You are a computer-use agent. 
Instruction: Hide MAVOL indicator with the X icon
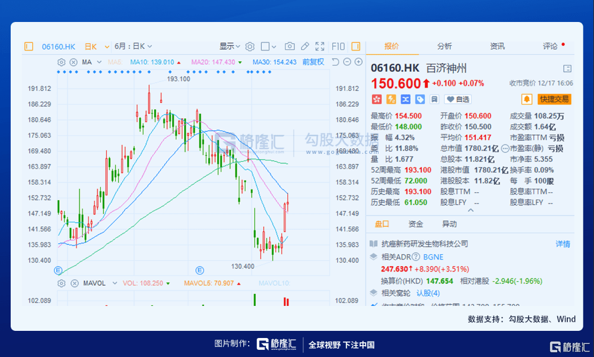point(73,283)
